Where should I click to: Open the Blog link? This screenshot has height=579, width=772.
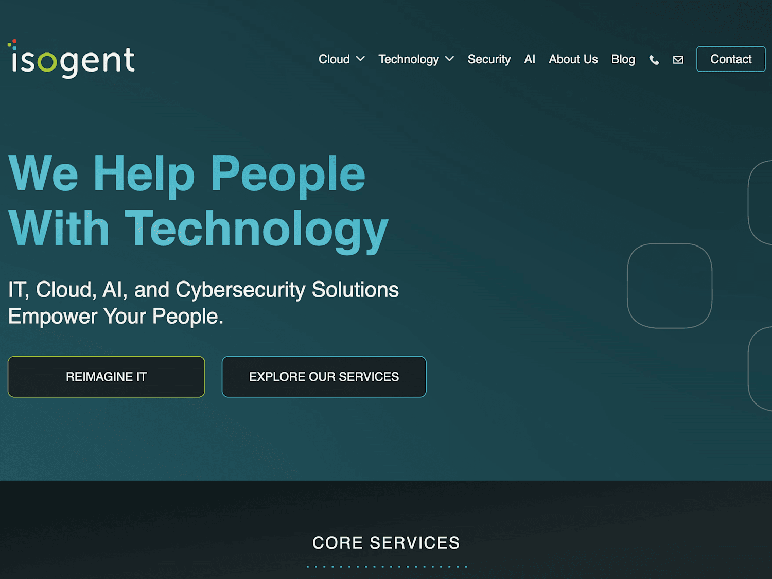pos(623,59)
